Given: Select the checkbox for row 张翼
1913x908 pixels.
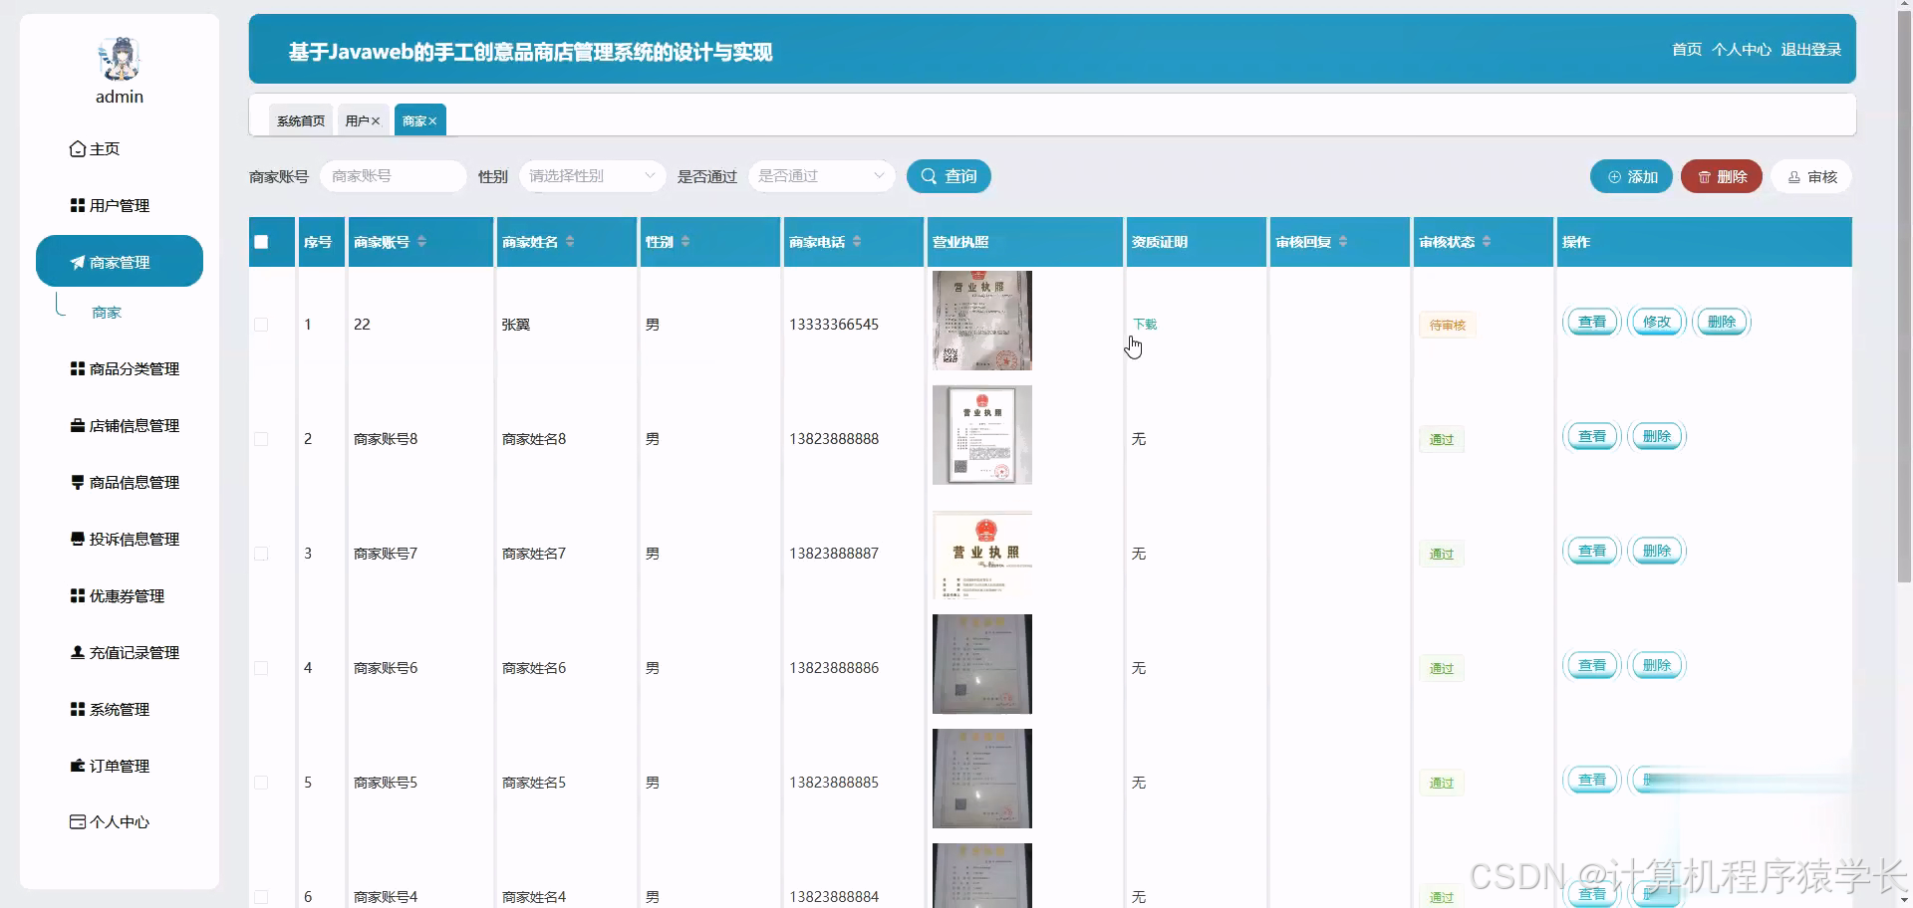Looking at the screenshot, I should click(x=261, y=324).
